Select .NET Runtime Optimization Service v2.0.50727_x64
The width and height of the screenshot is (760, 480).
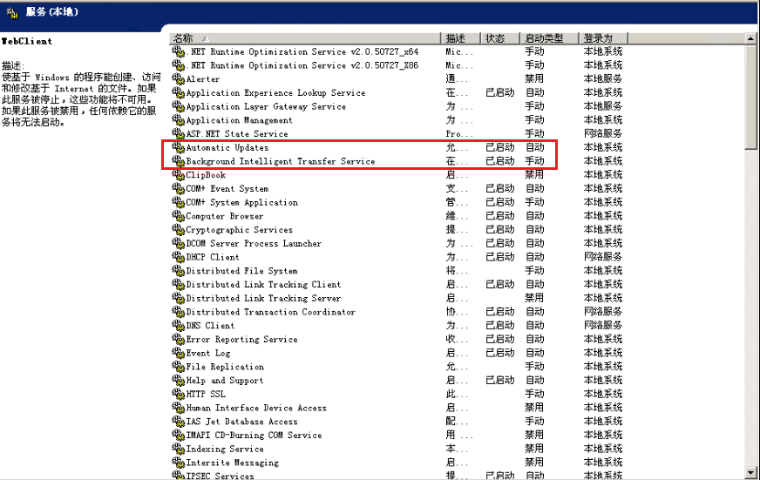(302, 51)
